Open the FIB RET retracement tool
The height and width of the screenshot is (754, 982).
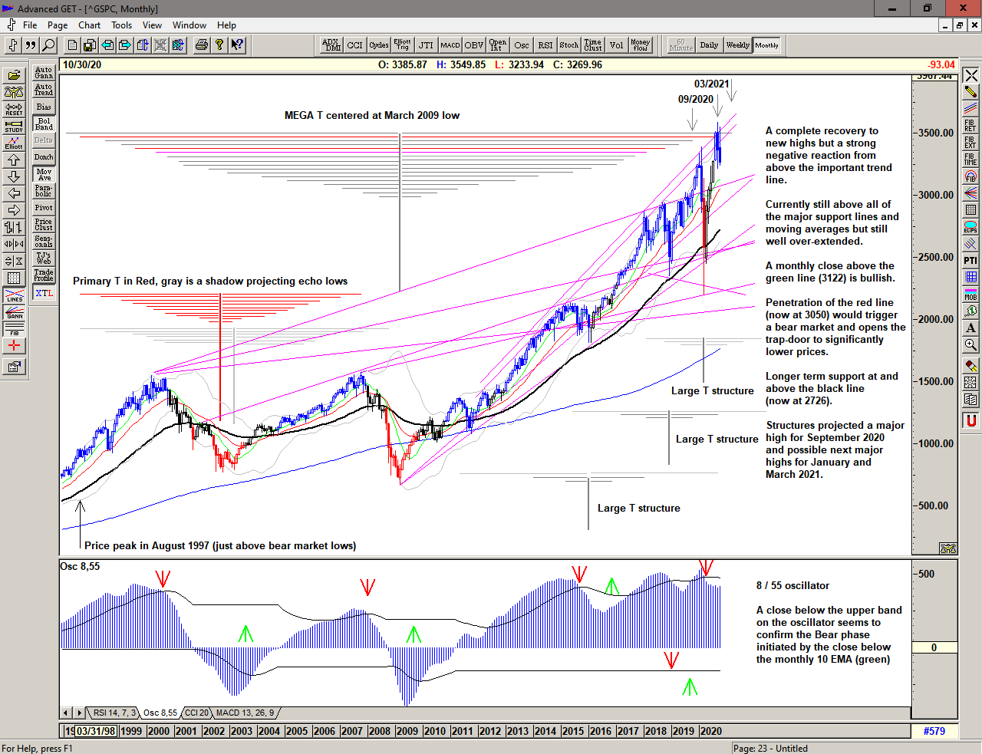(x=970, y=126)
